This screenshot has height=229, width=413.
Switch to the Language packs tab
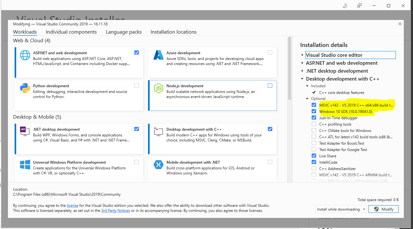pyautogui.click(x=124, y=32)
